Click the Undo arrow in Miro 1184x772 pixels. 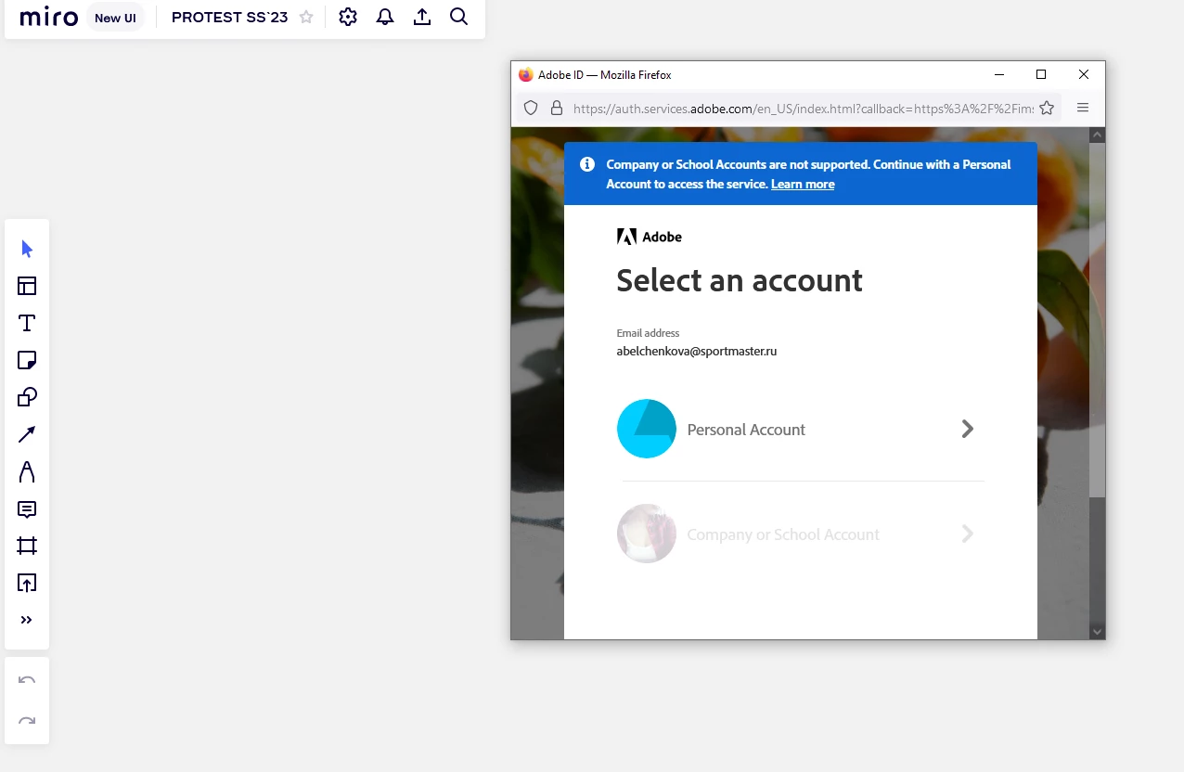click(x=27, y=680)
